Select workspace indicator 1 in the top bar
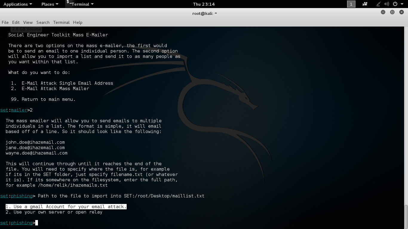Screen dimensions: 408x229 [351, 4]
